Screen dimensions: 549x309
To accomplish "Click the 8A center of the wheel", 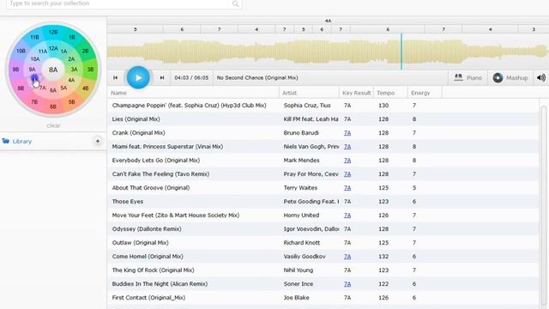I will 53,70.
